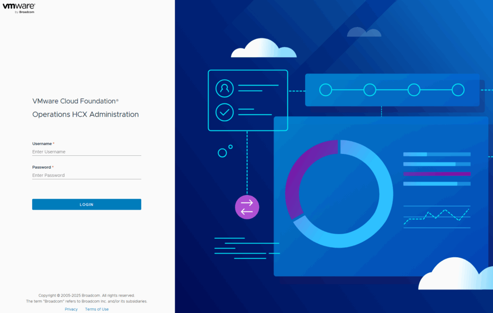Click the purple horizontal bar beside the donut chart

[437, 174]
